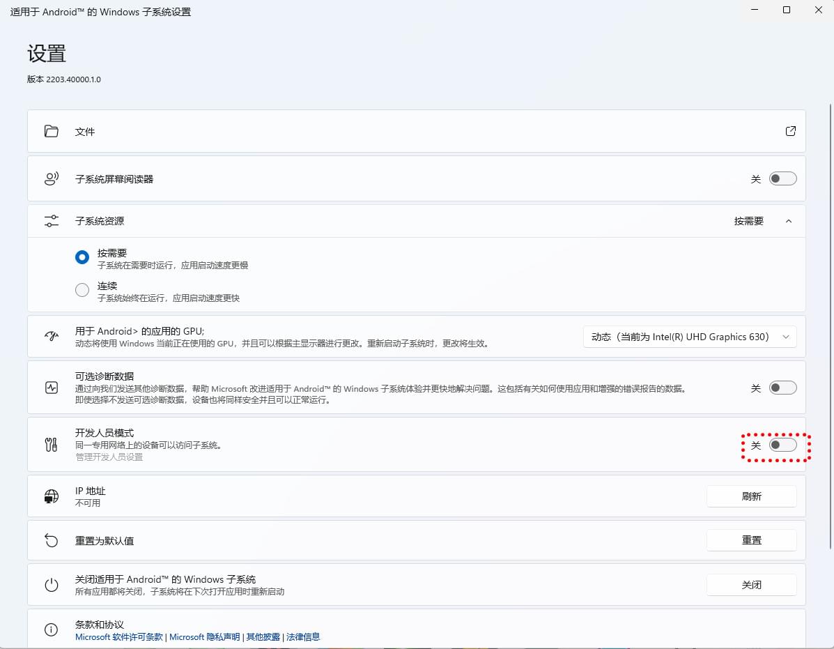Select the 连续 radio option

pos(82,290)
